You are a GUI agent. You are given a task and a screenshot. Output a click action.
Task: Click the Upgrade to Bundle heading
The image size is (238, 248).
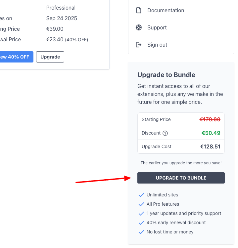[x=166, y=75]
